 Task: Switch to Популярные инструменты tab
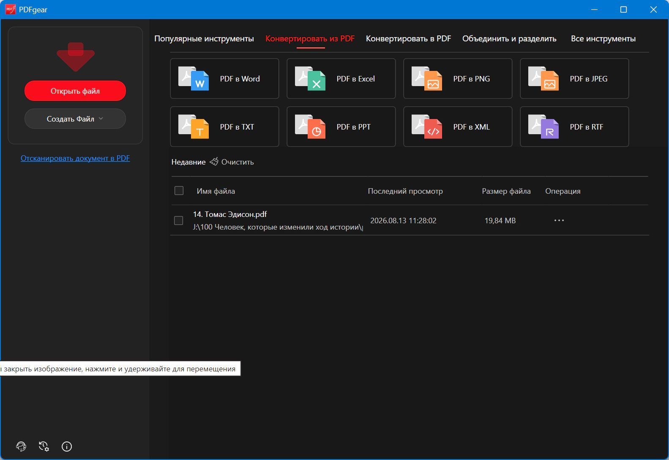(x=204, y=38)
